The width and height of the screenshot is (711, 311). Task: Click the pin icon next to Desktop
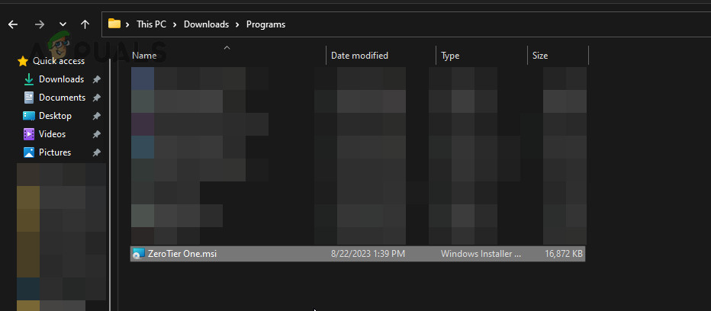pos(96,116)
